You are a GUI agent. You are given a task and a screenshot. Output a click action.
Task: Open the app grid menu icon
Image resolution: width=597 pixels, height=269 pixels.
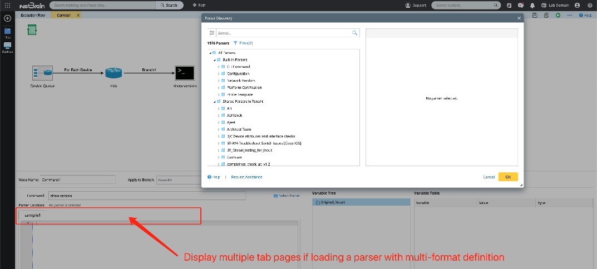(x=7, y=5)
